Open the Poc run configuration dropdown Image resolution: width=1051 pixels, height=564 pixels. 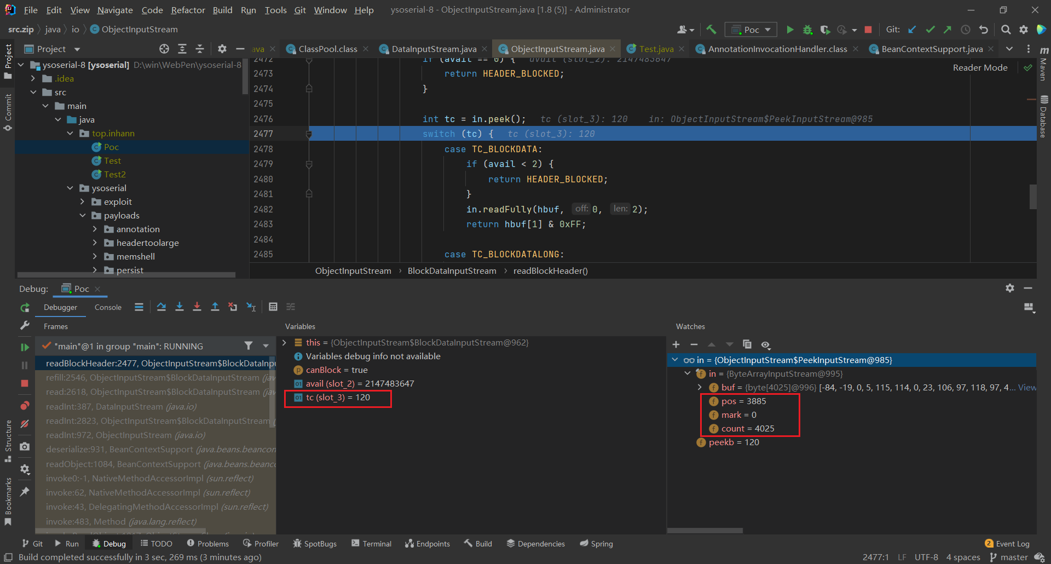coord(750,30)
